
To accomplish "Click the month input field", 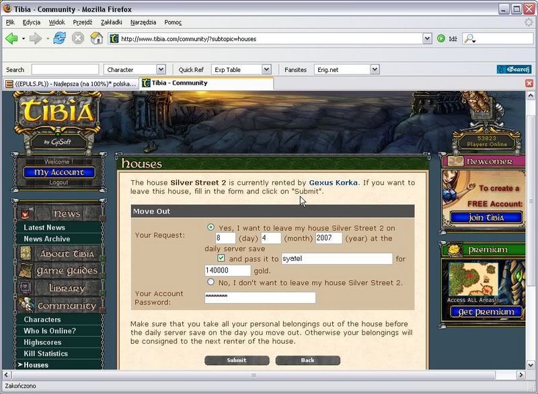I will (271, 238).
